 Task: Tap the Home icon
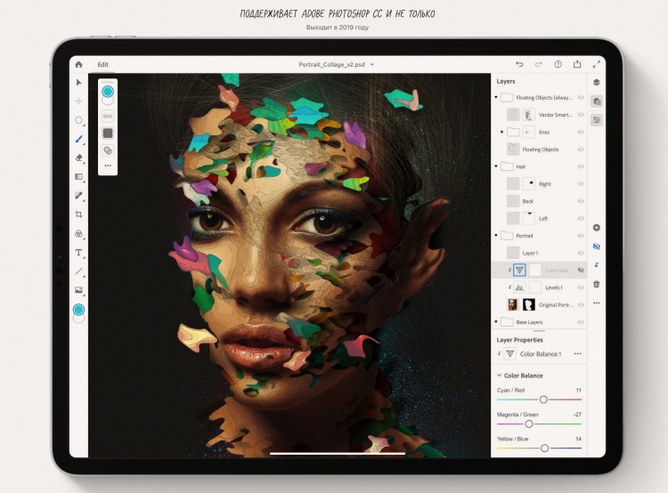pos(78,64)
